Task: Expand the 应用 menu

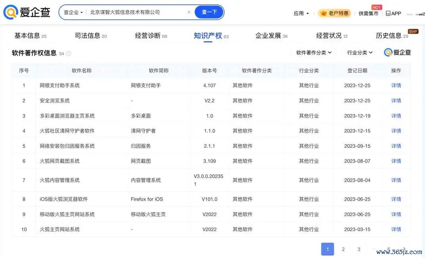Action: (301, 13)
